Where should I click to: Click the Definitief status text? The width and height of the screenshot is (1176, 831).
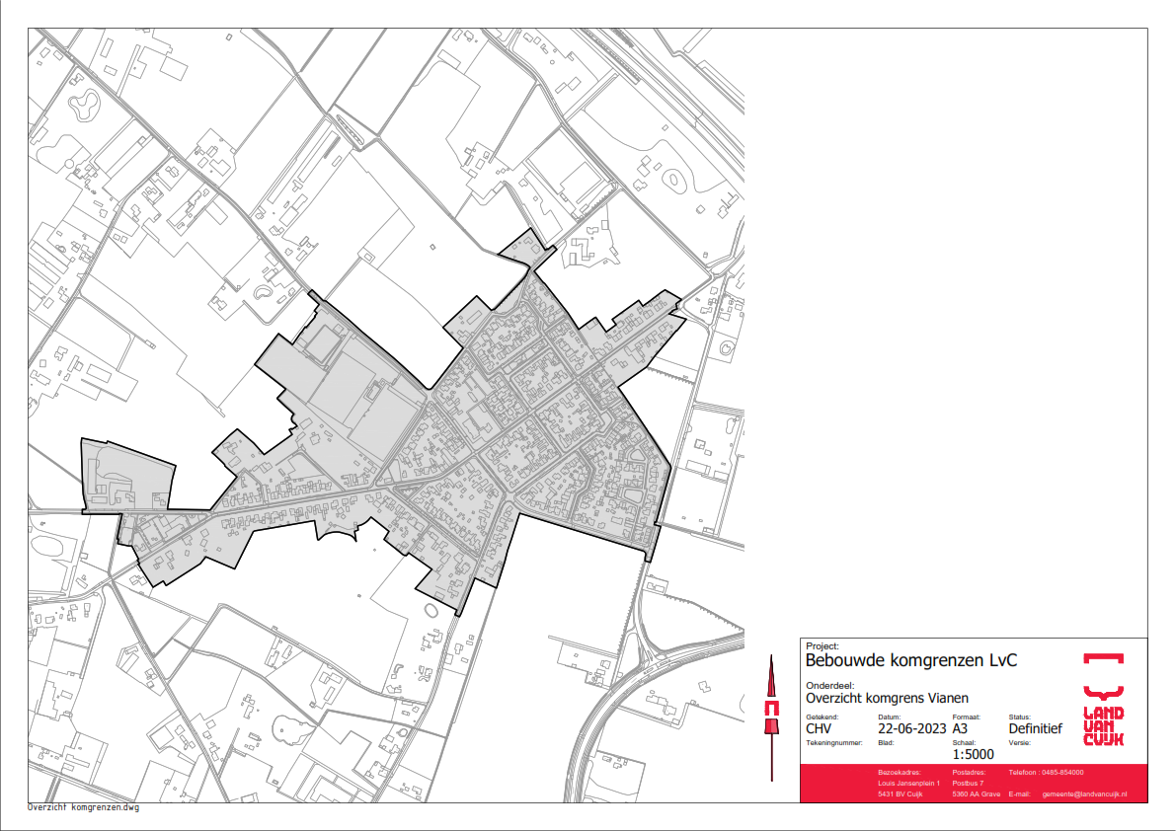1035,729
